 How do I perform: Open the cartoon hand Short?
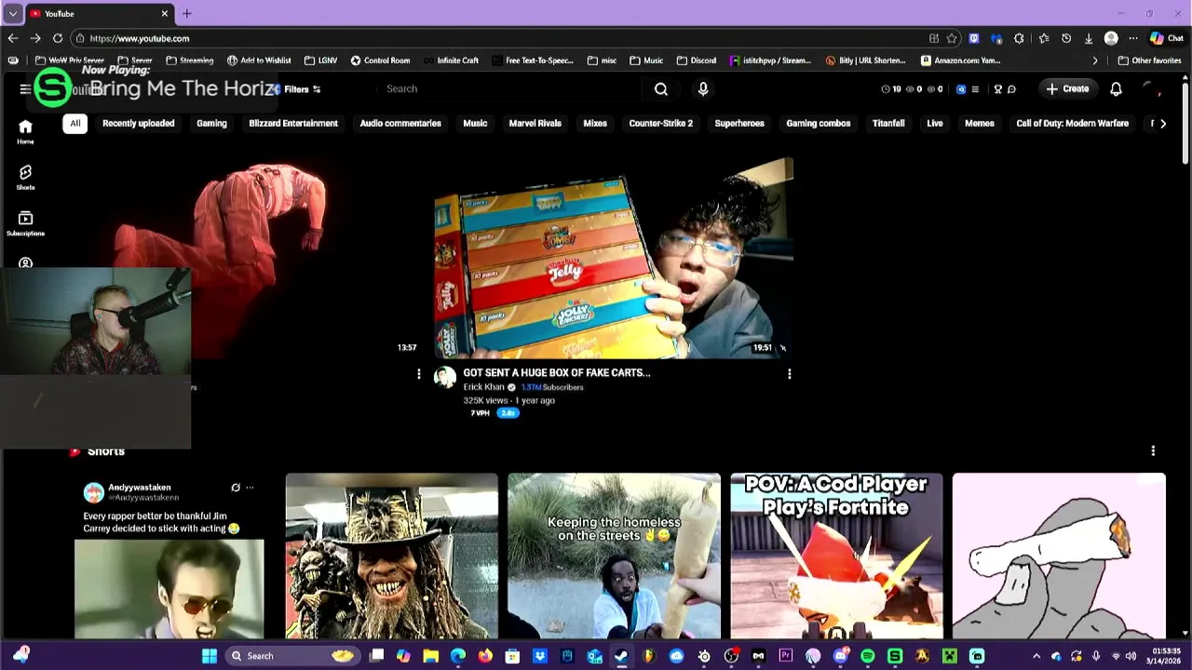[x=1059, y=556]
